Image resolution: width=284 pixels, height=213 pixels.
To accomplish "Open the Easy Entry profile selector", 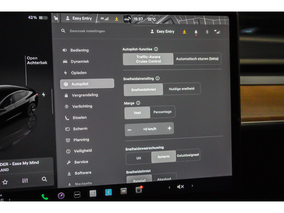I will [162, 32].
